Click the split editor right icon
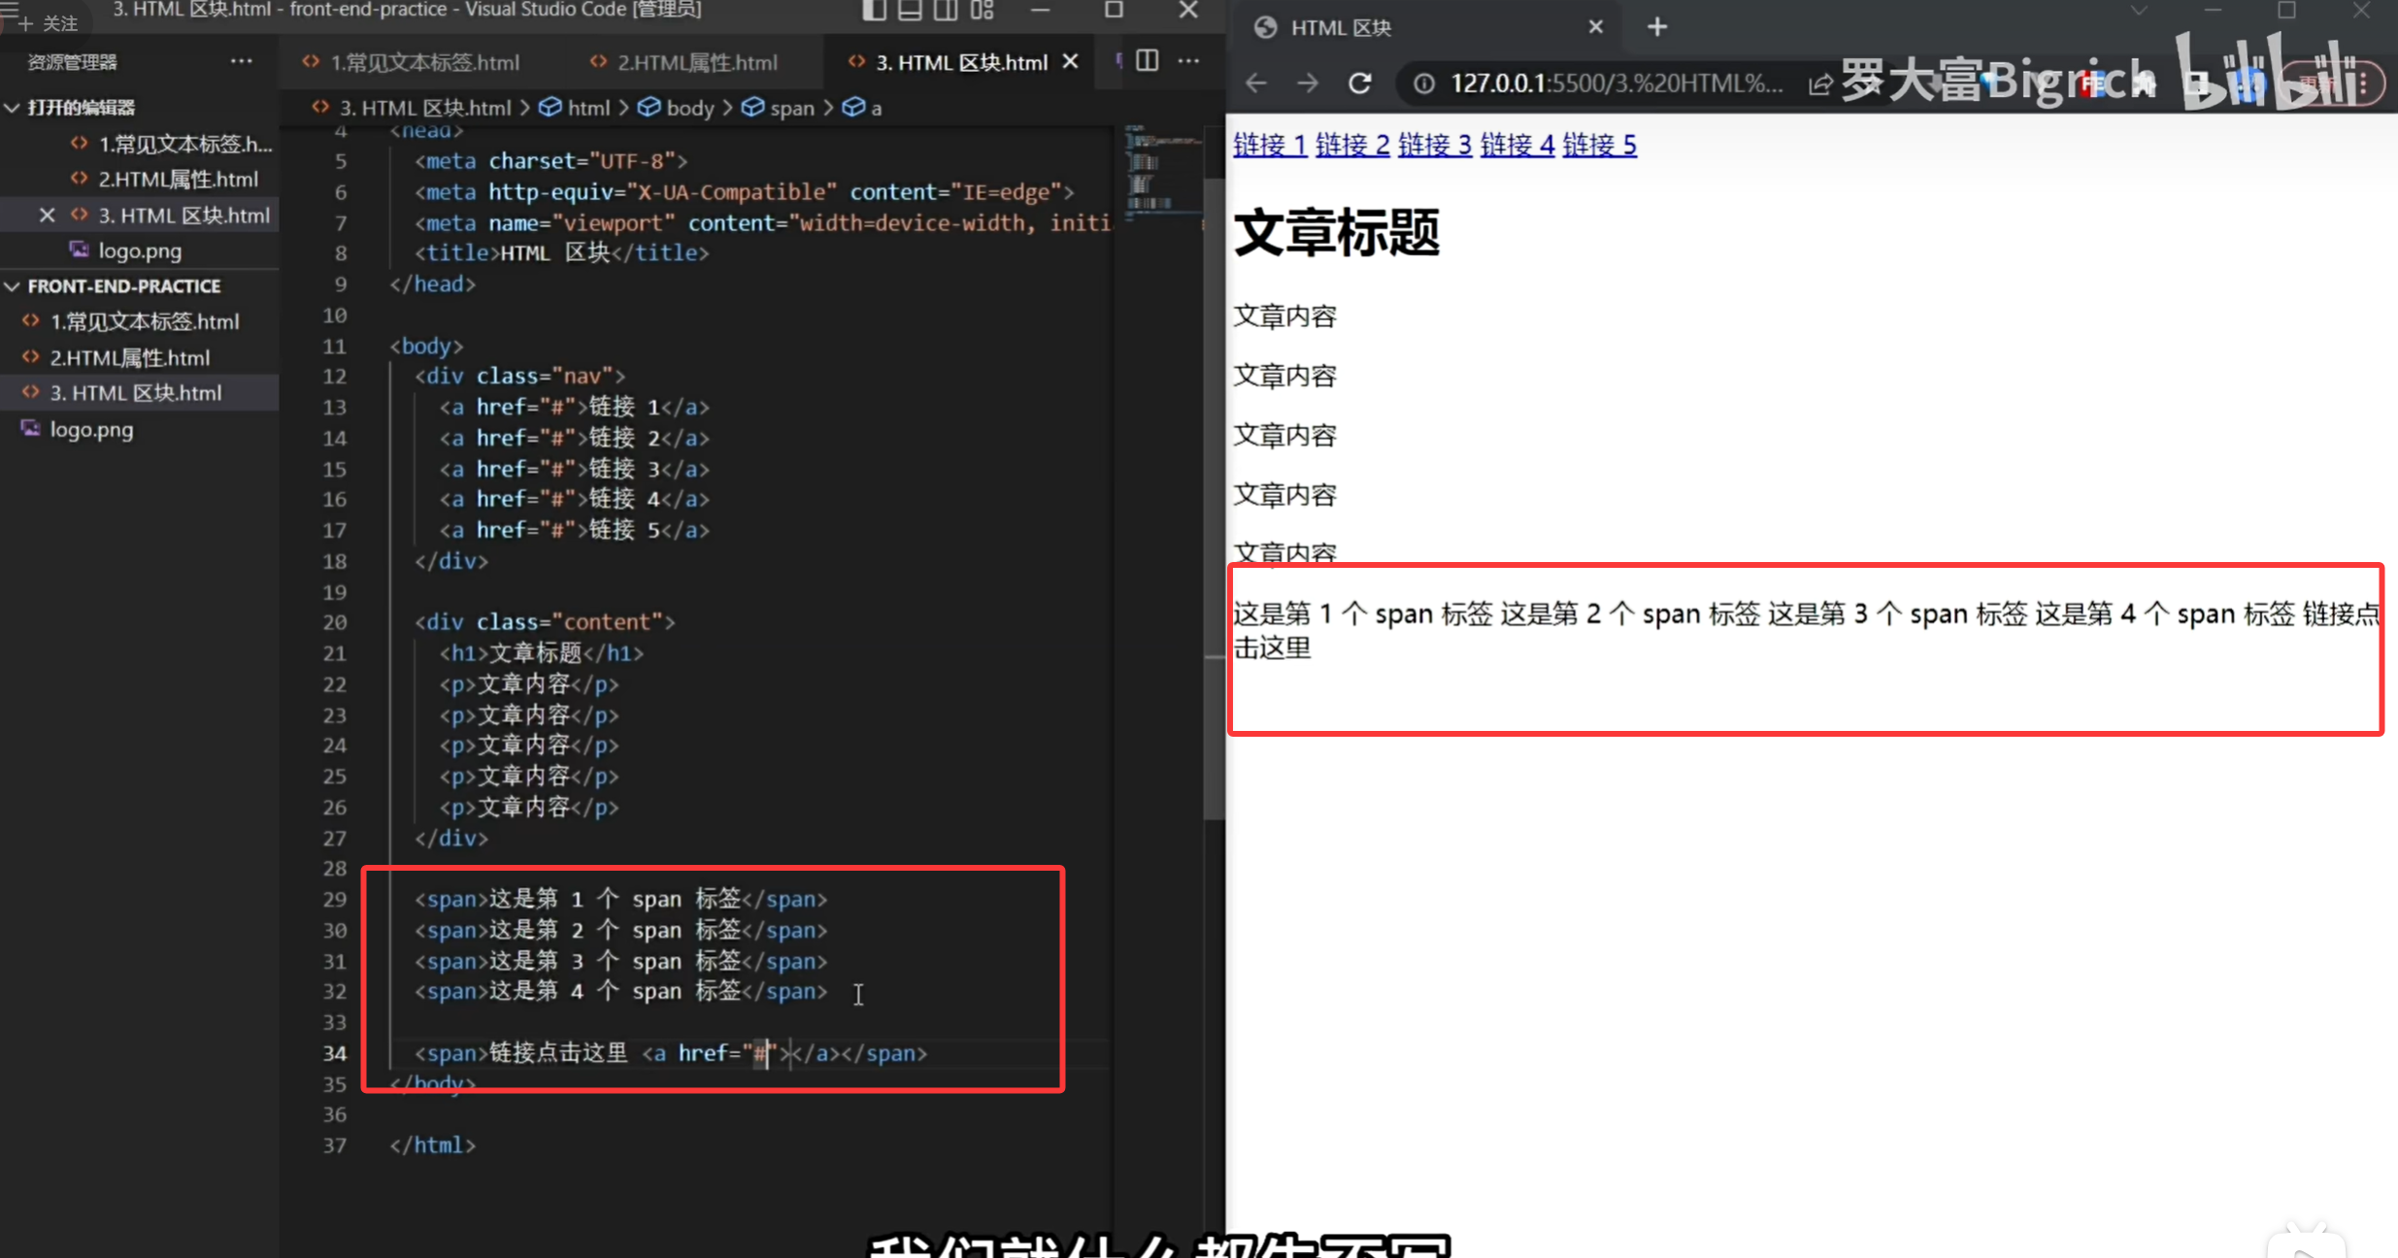Screen dimensions: 2398x1258 click(x=1147, y=61)
